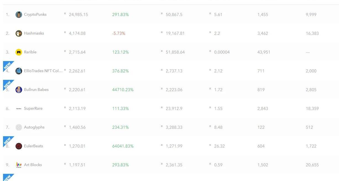Screen dimensions: 339x181
Task: Click the yellow Rarible logo icon
Action: pyautogui.click(x=19, y=52)
